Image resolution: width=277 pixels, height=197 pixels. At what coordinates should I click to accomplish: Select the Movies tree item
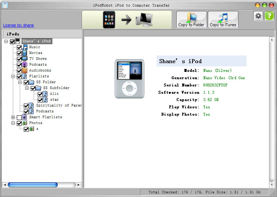36,53
